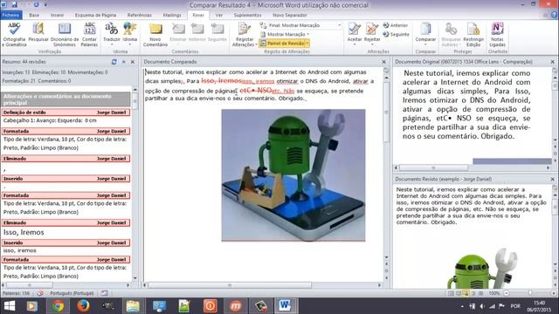Screen dimensions: 559x314
Task: Open the Comparar tool
Action: point(425,33)
